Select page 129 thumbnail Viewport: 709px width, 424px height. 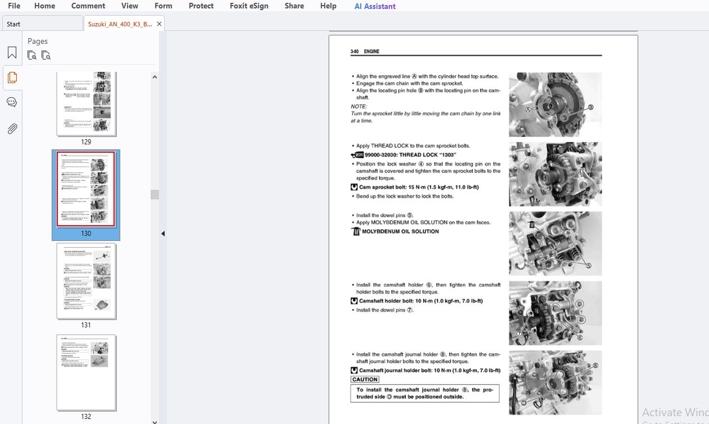click(86, 104)
